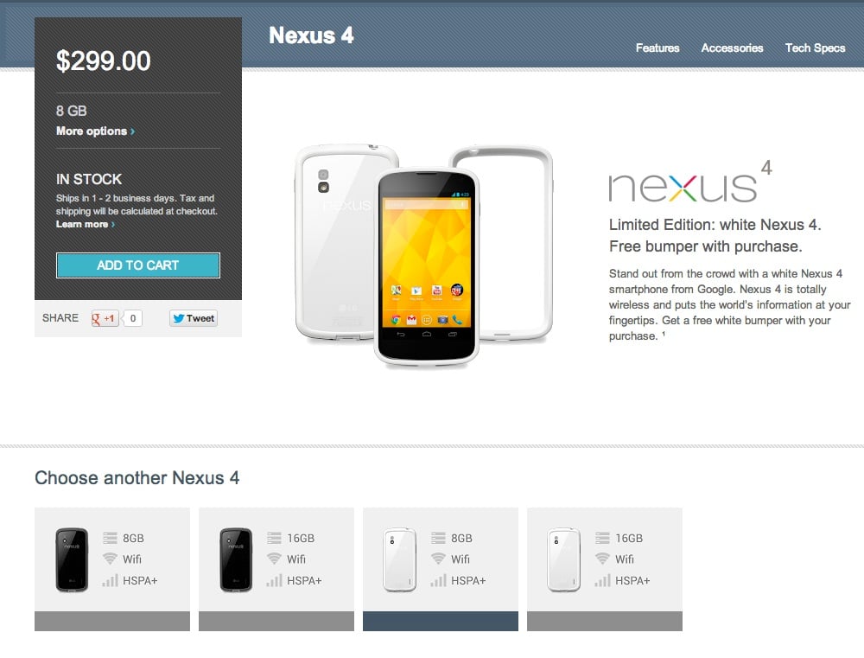Click the white bumper case image

coord(501,243)
